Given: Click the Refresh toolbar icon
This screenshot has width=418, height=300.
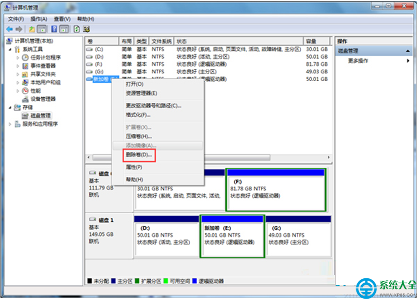Looking at the screenshot, I should click(76, 29).
